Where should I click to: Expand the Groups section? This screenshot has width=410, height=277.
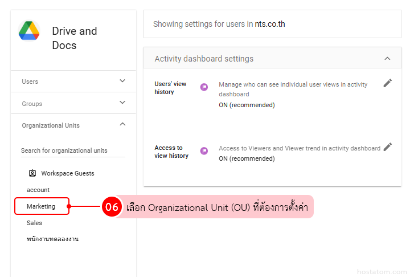point(122,103)
